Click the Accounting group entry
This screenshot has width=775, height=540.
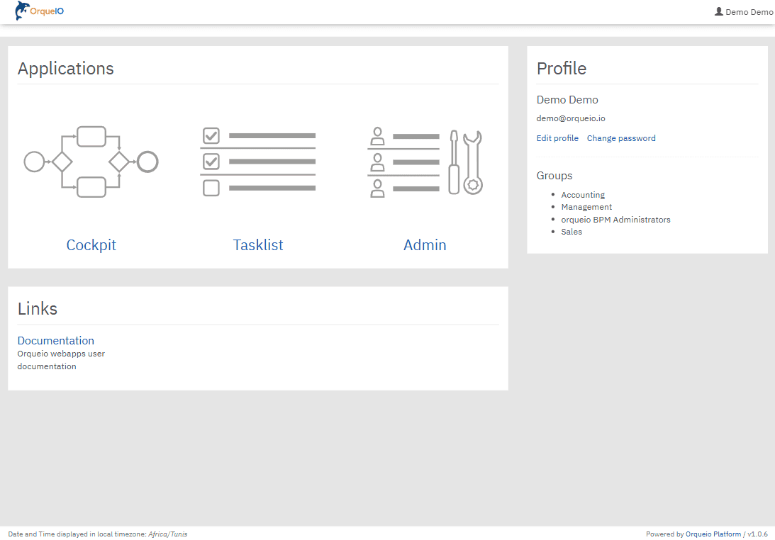[583, 195]
